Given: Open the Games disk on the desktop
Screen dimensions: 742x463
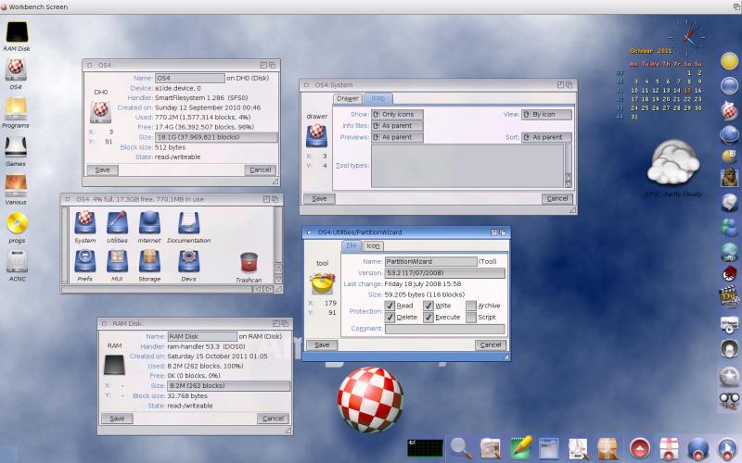Looking at the screenshot, I should pyautogui.click(x=16, y=148).
